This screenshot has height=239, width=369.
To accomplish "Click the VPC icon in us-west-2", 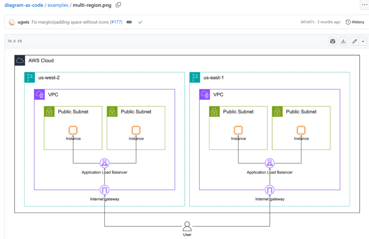I will tap(39, 94).
